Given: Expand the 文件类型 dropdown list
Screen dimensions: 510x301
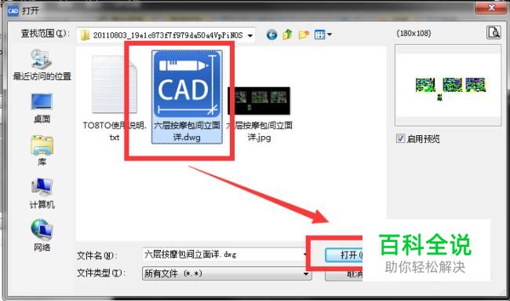Looking at the screenshot, I should click(x=306, y=273).
